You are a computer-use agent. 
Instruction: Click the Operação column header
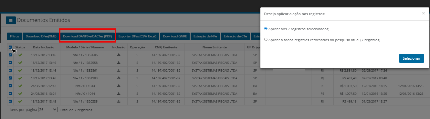coord(137,47)
